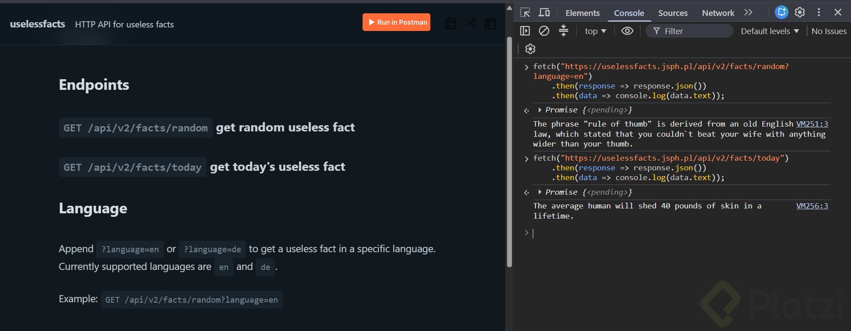This screenshot has width=851, height=331.
Task: Switch to the Network tab
Action: tap(718, 13)
